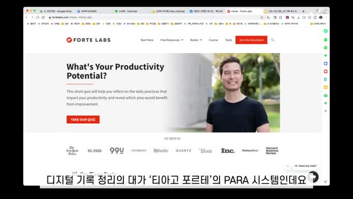Click the lock icon beside fortelabs.com
The height and width of the screenshot is (199, 353).
[50, 17]
